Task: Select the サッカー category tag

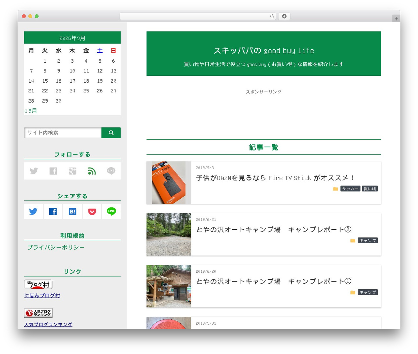Action: (350, 189)
